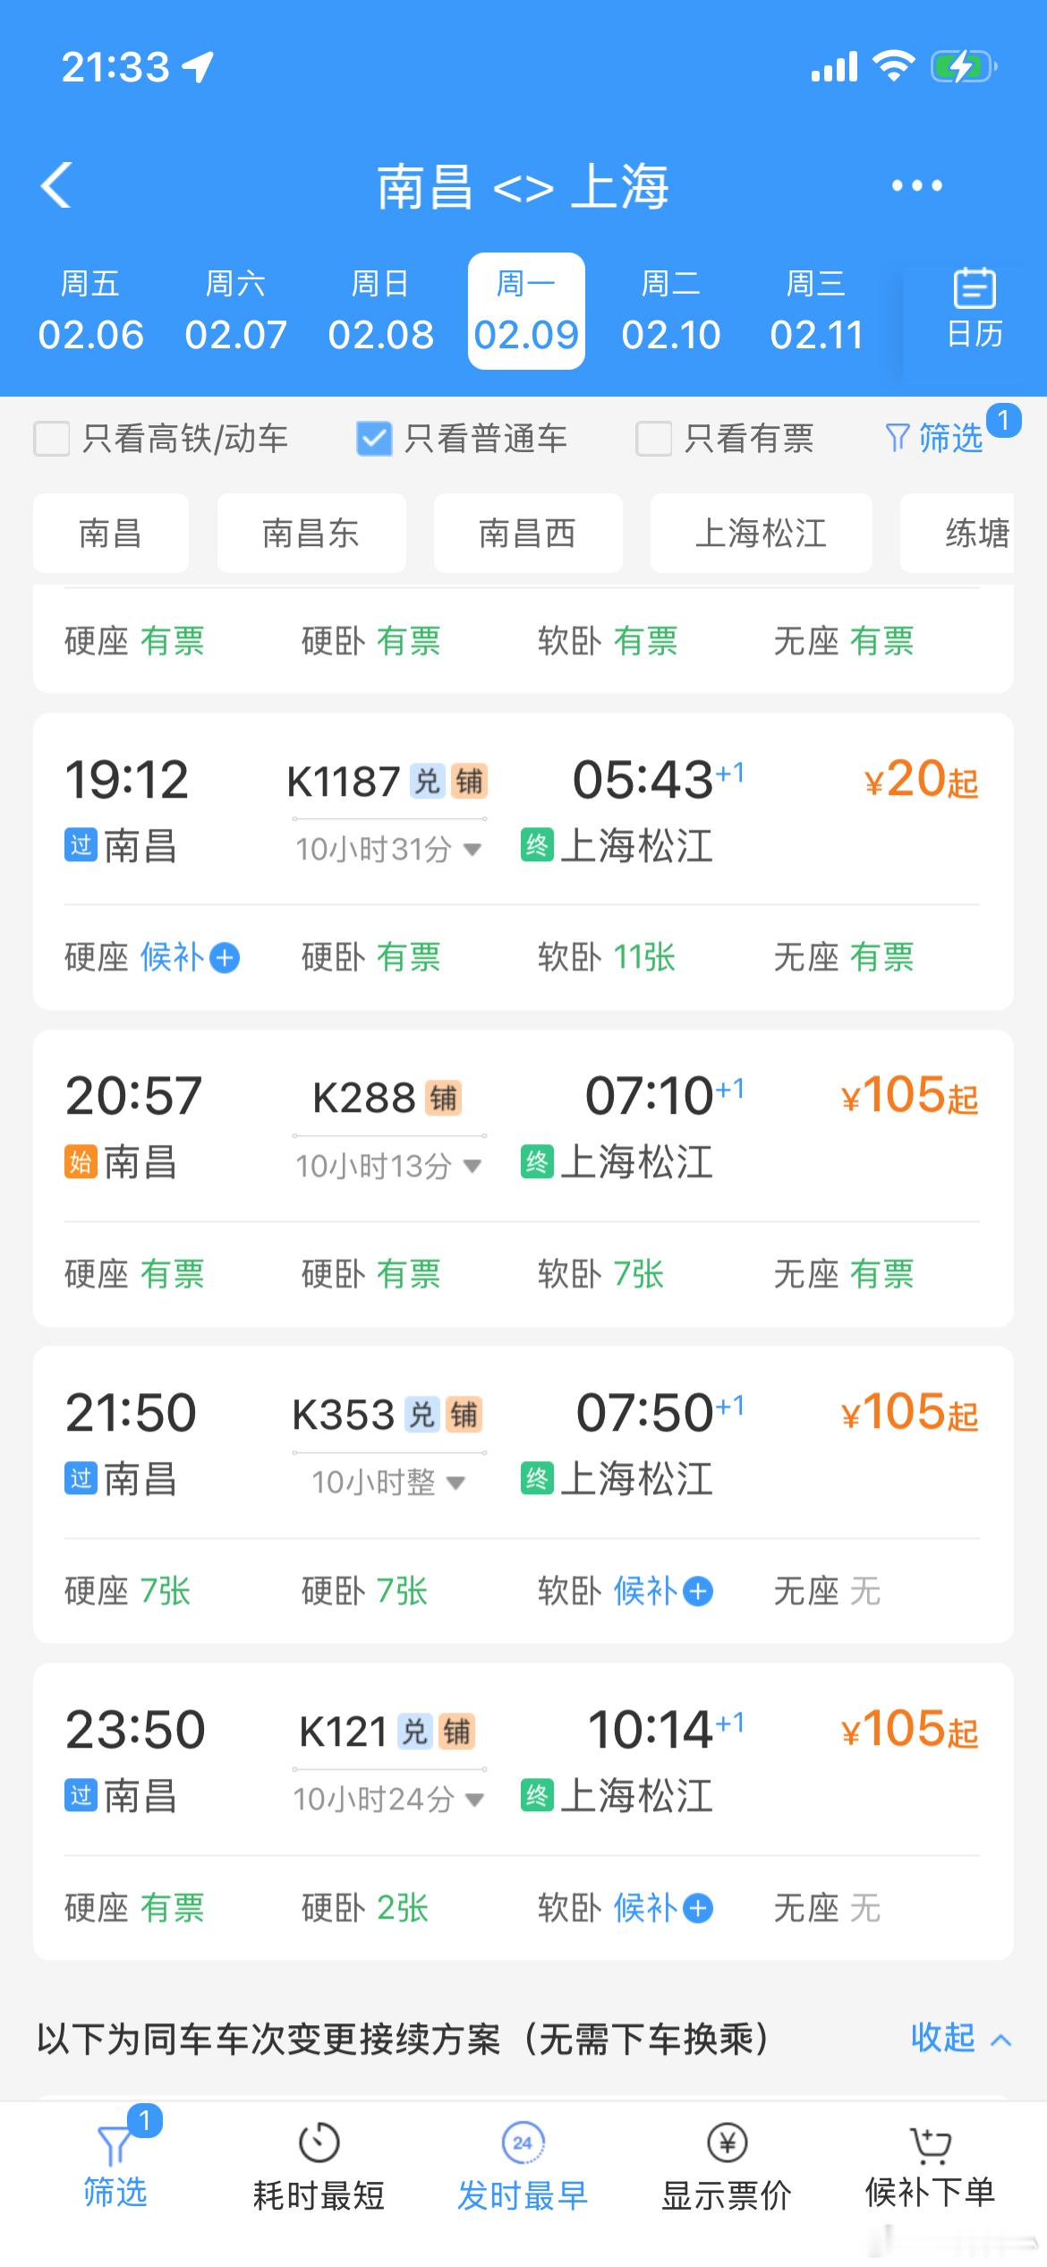Open the three-dot more options menu

point(916,185)
